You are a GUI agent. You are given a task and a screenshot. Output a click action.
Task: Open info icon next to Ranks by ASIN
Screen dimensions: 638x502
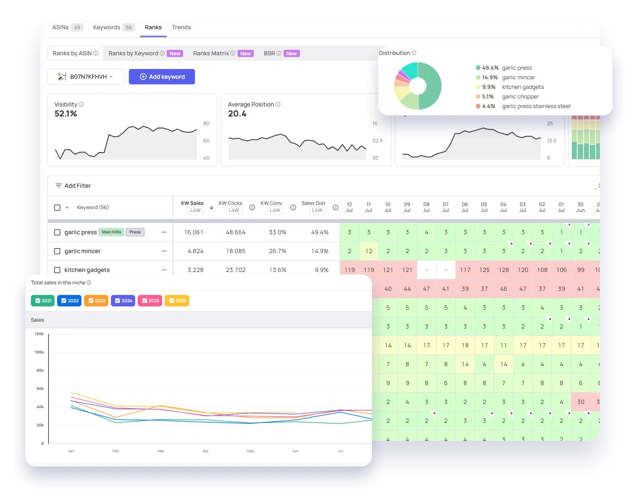pos(96,53)
